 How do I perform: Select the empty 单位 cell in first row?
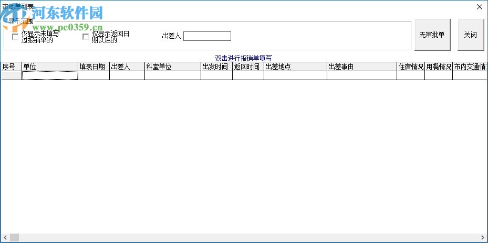50,75
